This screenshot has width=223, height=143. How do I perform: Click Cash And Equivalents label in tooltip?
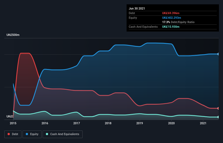point(143,27)
